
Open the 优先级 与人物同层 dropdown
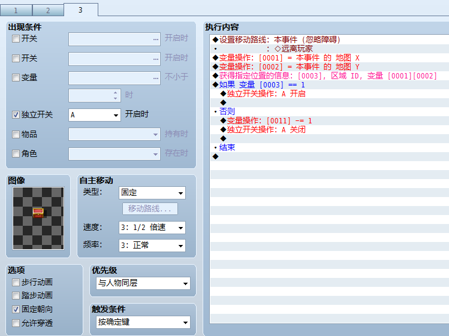click(x=143, y=283)
